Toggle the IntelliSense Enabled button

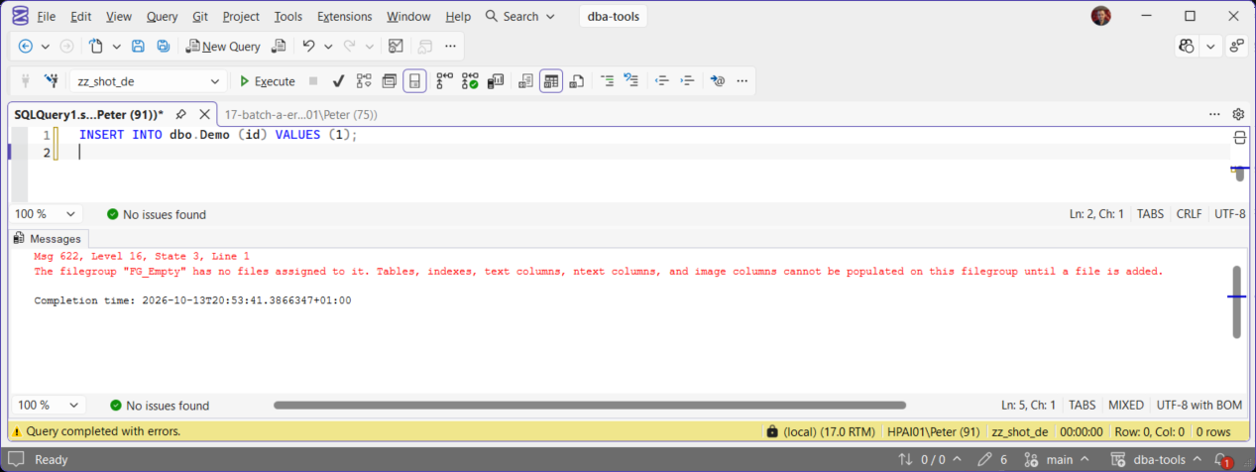point(415,81)
